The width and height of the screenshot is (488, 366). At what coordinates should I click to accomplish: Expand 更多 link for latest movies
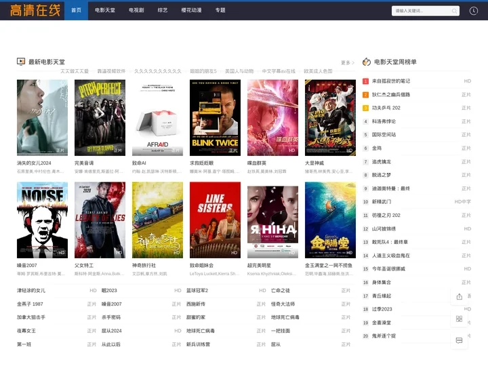(x=347, y=62)
